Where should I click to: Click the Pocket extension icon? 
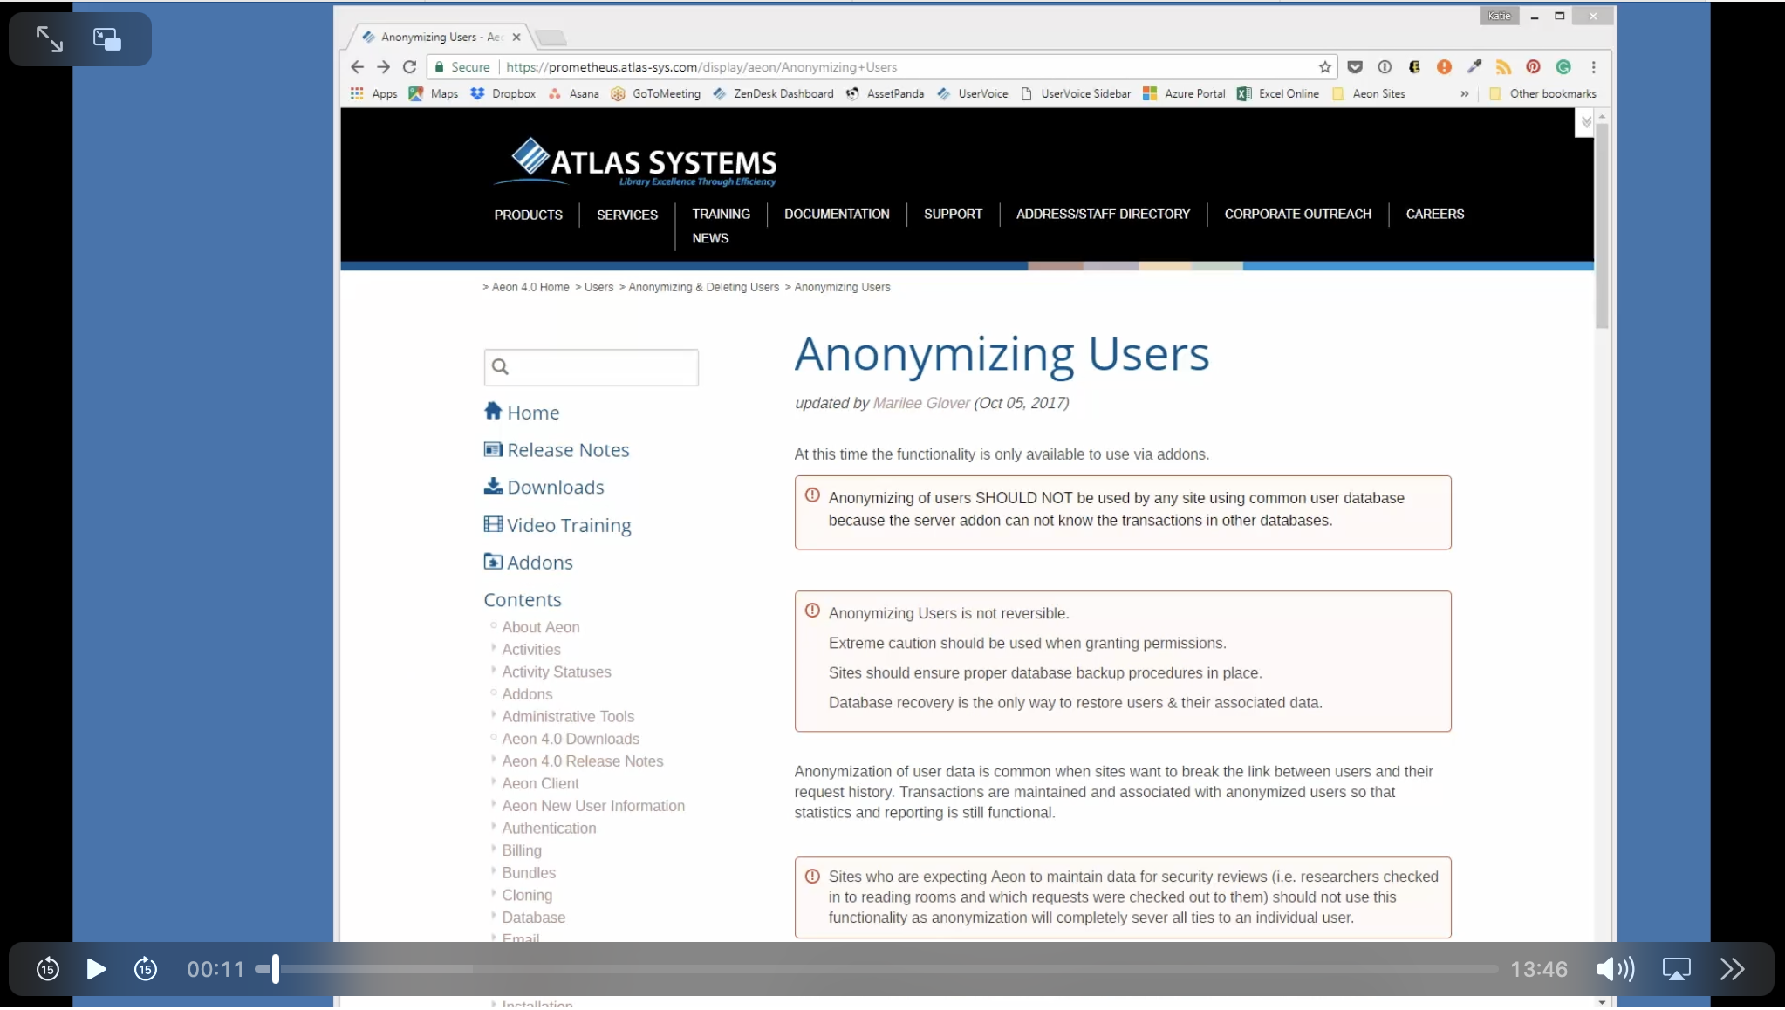pyautogui.click(x=1354, y=66)
